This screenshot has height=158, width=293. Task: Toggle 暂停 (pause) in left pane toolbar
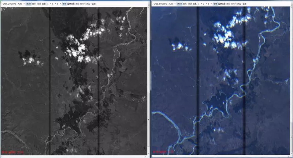(64, 4)
